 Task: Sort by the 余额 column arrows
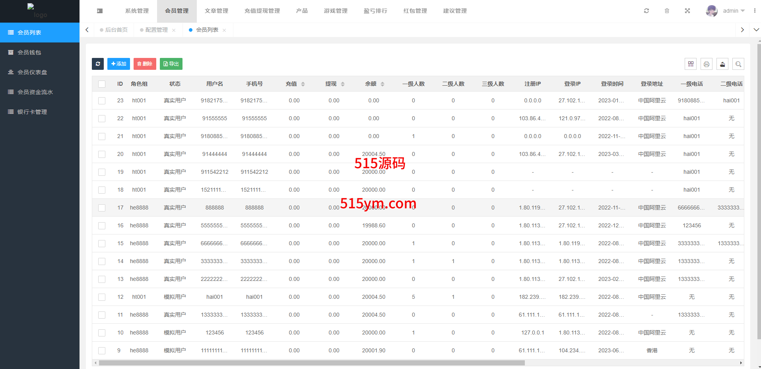pyautogui.click(x=382, y=84)
